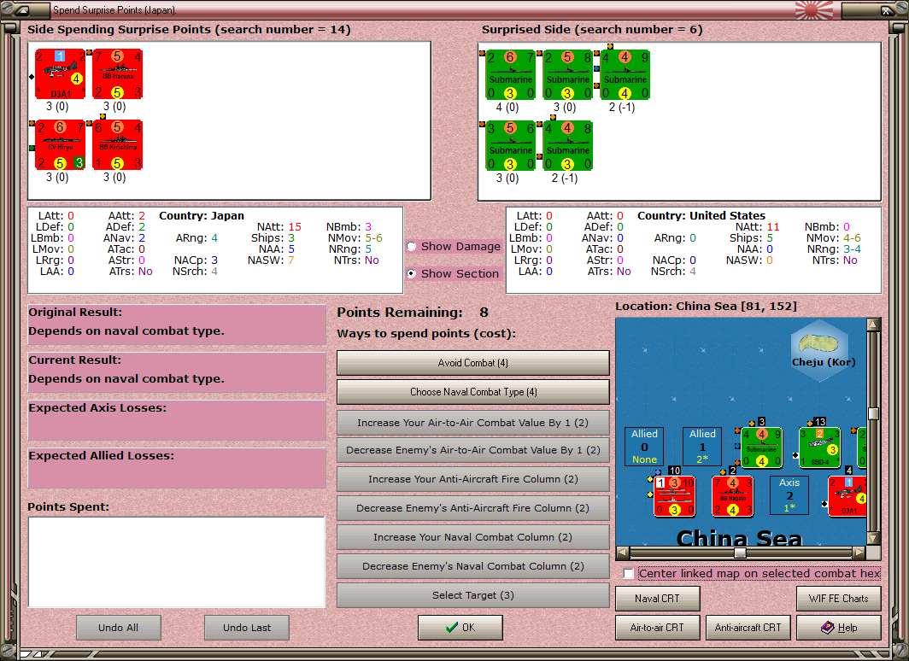Click Increase Your Anti-Aircraft Fire Column
This screenshot has height=661, width=909.
473,479
